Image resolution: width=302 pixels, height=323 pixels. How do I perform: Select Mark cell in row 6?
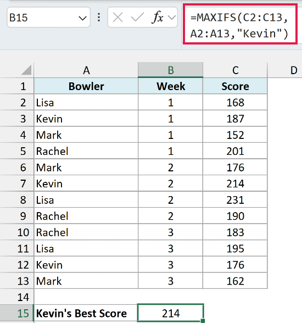click(86, 167)
